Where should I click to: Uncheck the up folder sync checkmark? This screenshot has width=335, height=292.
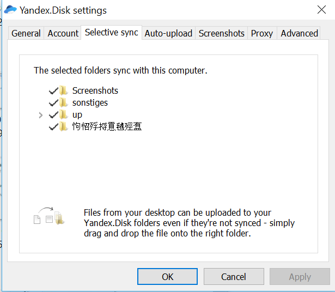click(x=53, y=115)
